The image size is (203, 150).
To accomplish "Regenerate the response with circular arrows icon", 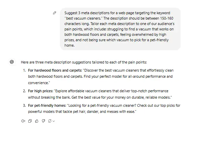I will [x=50, y=121].
